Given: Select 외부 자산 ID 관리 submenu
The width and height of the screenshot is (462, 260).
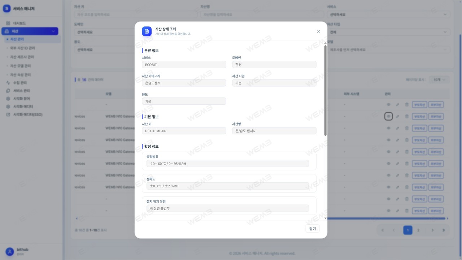Looking at the screenshot, I should click(x=23, y=48).
